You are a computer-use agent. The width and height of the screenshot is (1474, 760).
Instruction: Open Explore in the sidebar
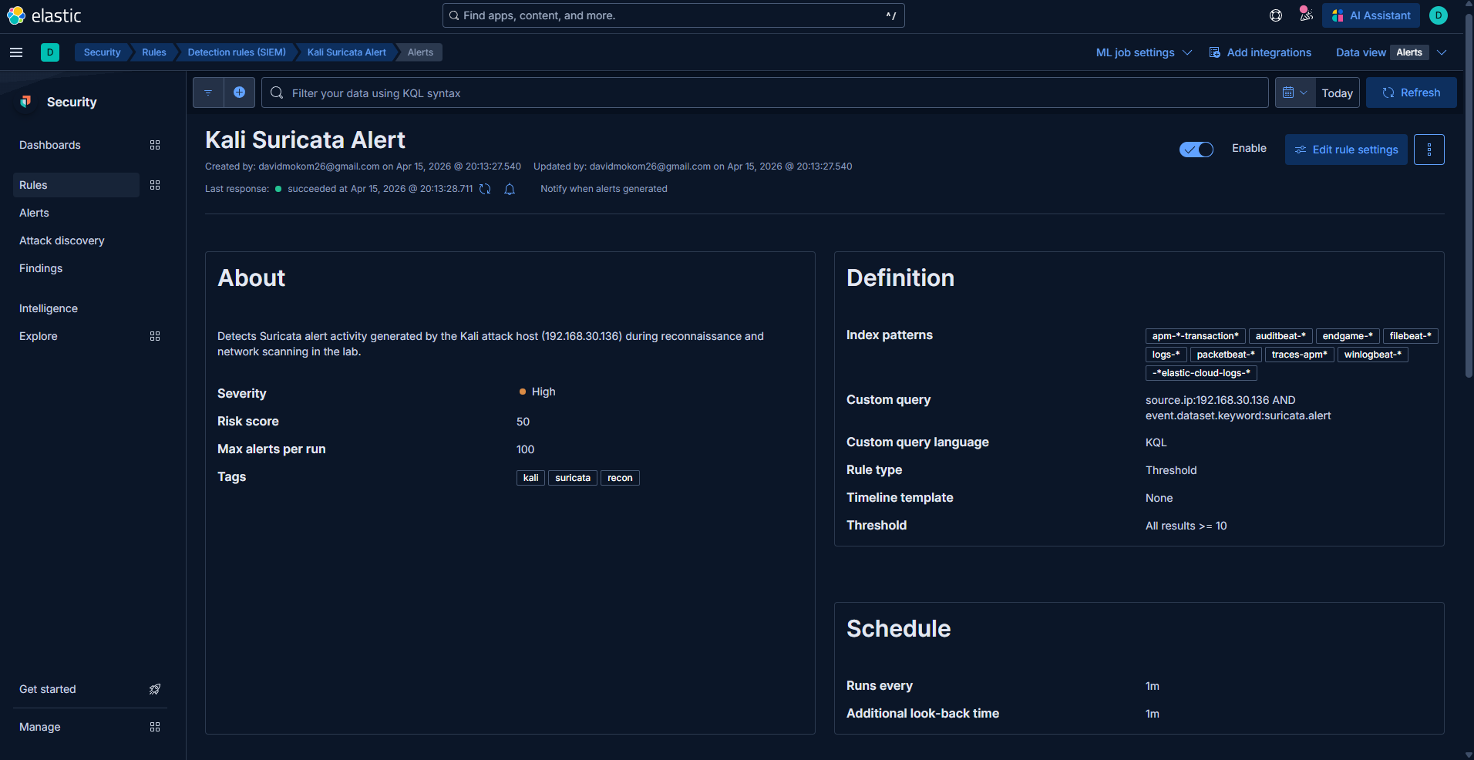pyautogui.click(x=39, y=336)
